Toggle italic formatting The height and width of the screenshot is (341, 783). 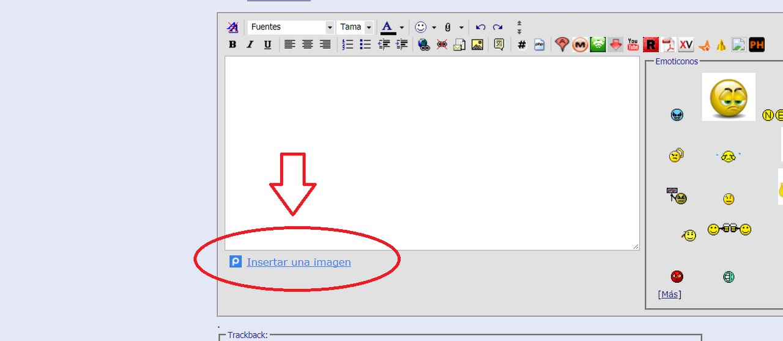point(250,45)
